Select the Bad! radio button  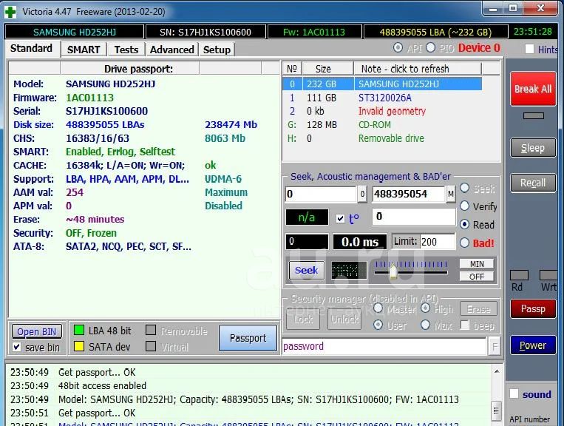point(464,243)
